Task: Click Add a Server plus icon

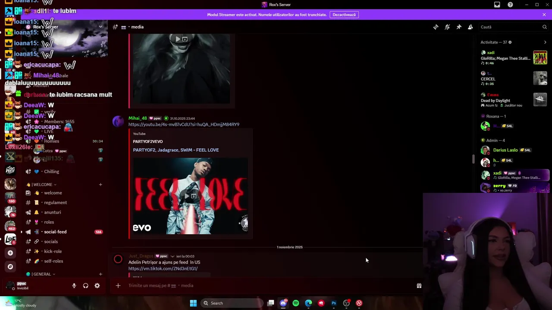Action: 10,253
